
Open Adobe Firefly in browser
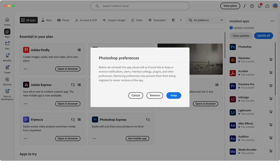[x=68, y=69]
